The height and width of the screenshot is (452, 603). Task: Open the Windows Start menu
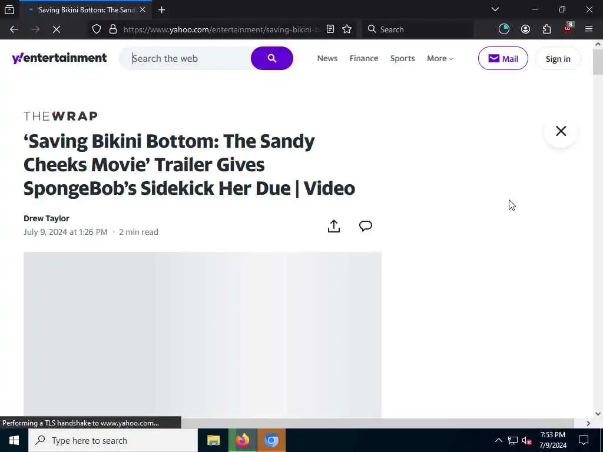(14, 440)
